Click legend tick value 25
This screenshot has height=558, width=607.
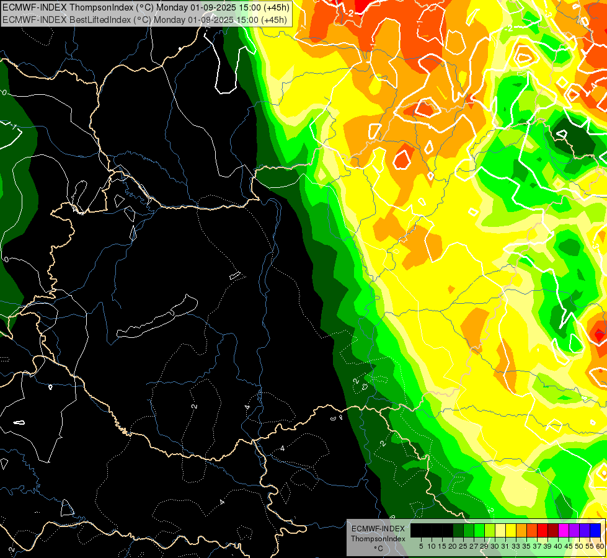point(463,546)
